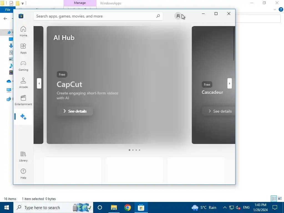The width and height of the screenshot is (284, 213).
Task: Show previous carousel slide
Action: [39, 83]
